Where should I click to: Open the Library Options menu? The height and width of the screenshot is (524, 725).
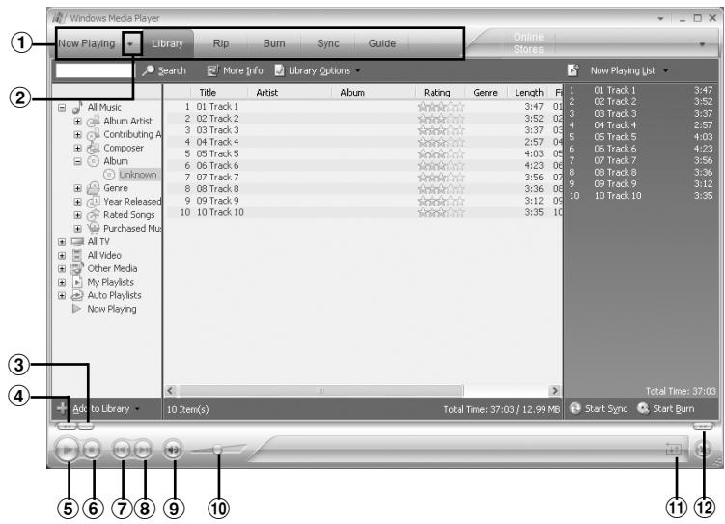(x=318, y=70)
